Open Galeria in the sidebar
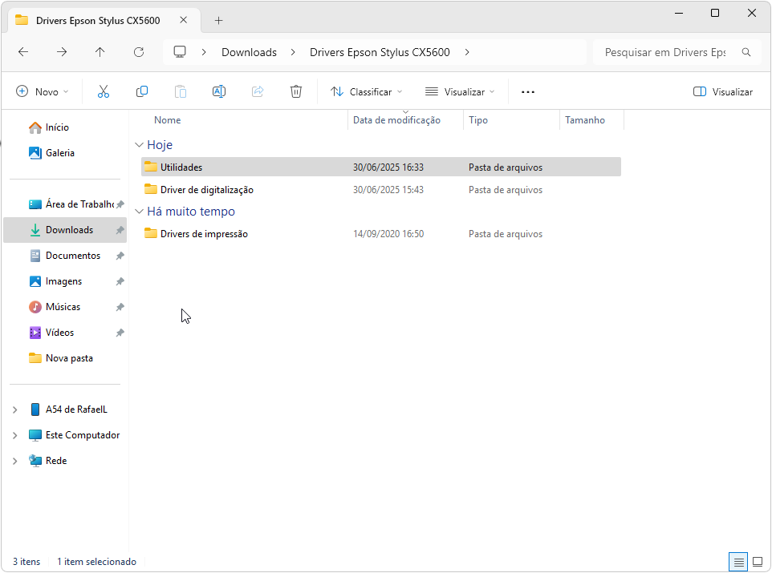Image resolution: width=772 pixels, height=573 pixels. point(60,153)
